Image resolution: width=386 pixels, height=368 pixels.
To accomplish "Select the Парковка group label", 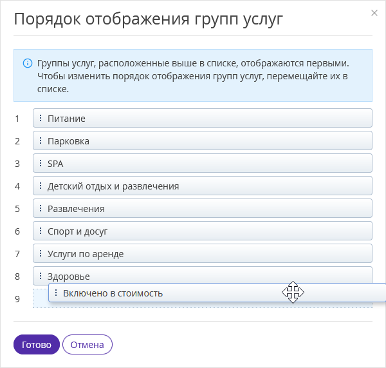I will [68, 141].
